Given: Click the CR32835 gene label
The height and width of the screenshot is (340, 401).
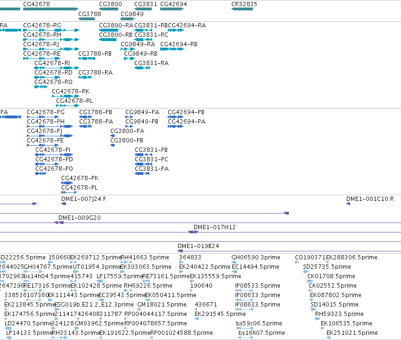Looking at the screenshot, I should pyautogui.click(x=244, y=4).
